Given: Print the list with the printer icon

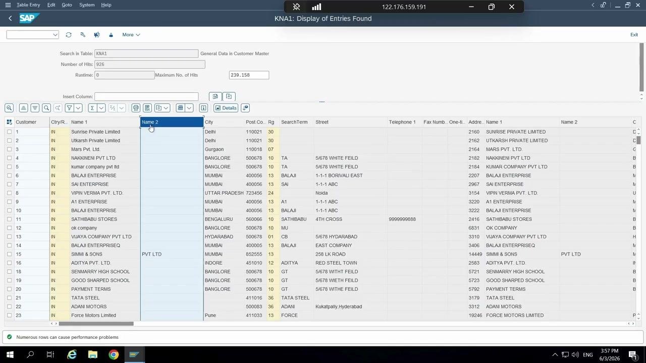Looking at the screenshot, I should click(x=136, y=108).
